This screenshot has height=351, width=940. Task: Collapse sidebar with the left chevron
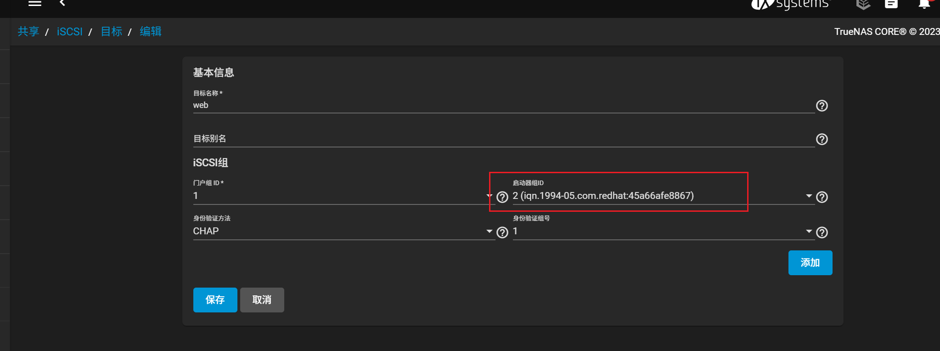62,3
